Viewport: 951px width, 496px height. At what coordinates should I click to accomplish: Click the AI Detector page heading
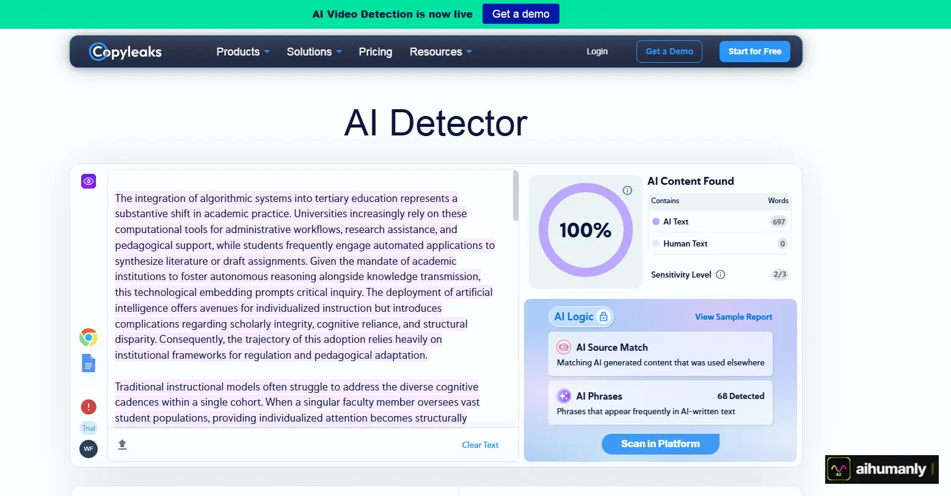435,123
